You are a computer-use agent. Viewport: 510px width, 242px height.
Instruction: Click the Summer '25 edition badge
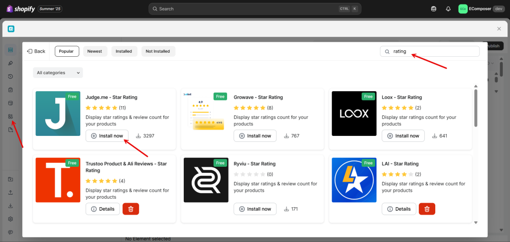coord(50,9)
